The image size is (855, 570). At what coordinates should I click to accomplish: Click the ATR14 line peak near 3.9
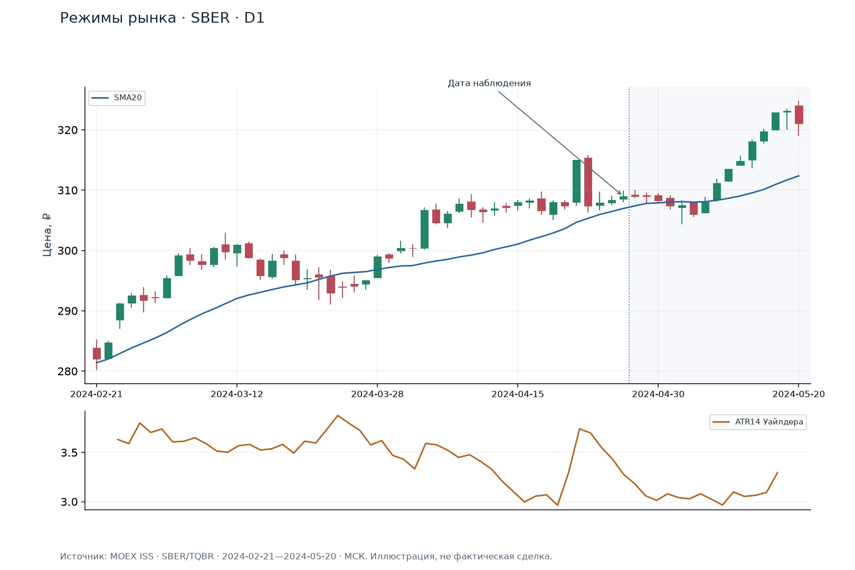[x=338, y=415]
